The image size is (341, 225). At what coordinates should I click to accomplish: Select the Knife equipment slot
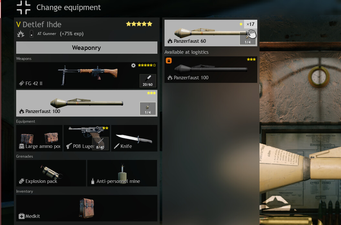[134, 138]
